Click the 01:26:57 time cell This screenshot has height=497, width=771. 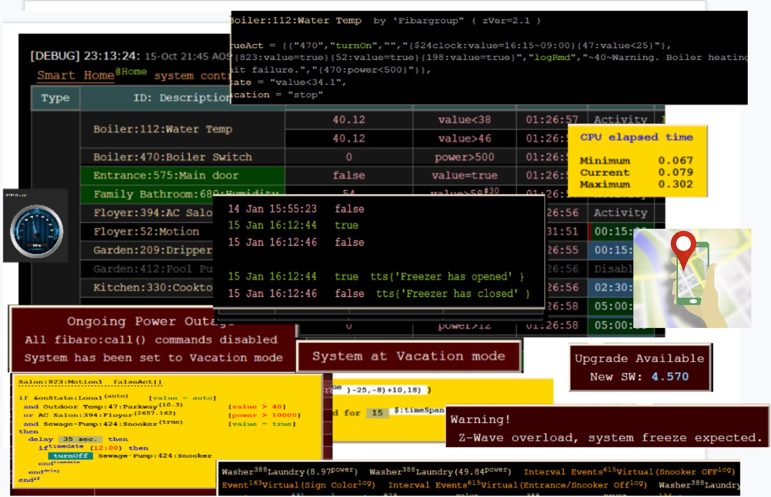(552, 120)
